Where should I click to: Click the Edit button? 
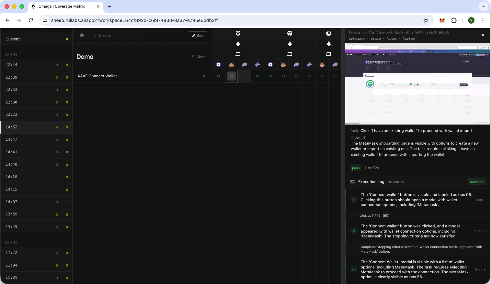pyautogui.click(x=197, y=36)
